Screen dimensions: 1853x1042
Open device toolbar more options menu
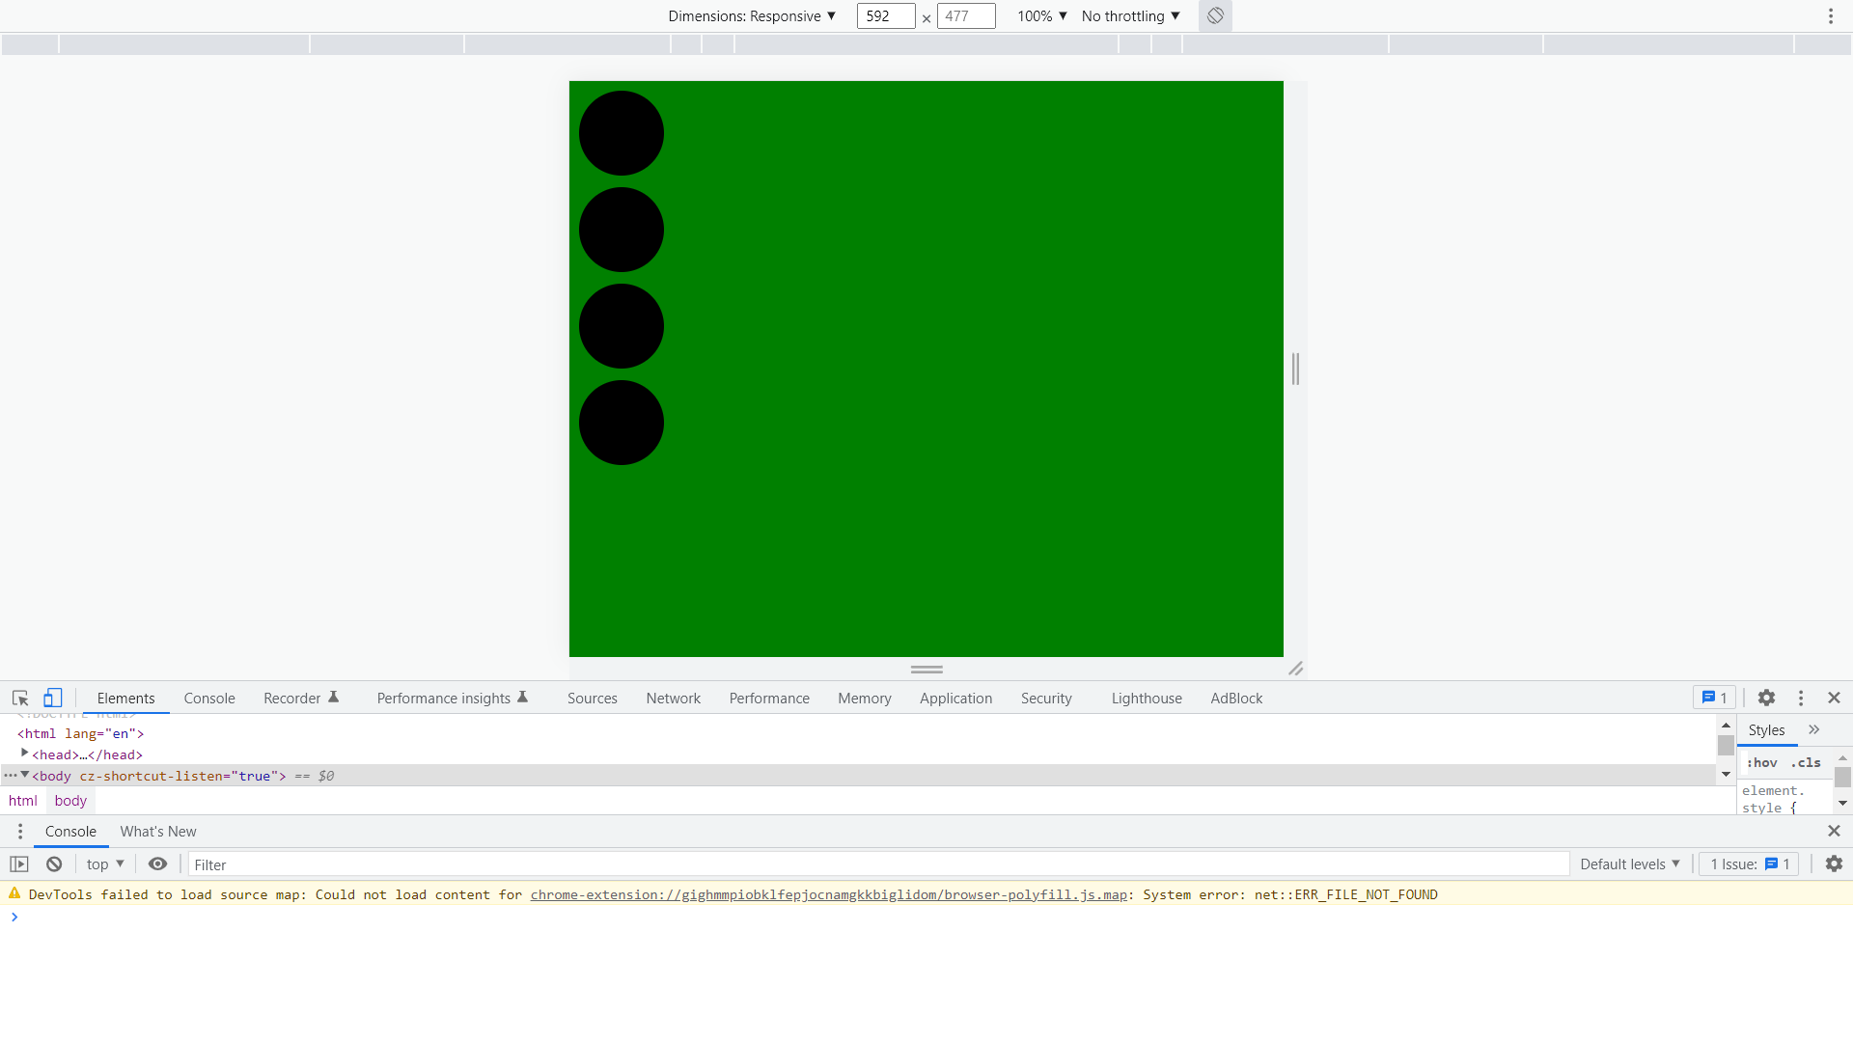(x=1830, y=15)
